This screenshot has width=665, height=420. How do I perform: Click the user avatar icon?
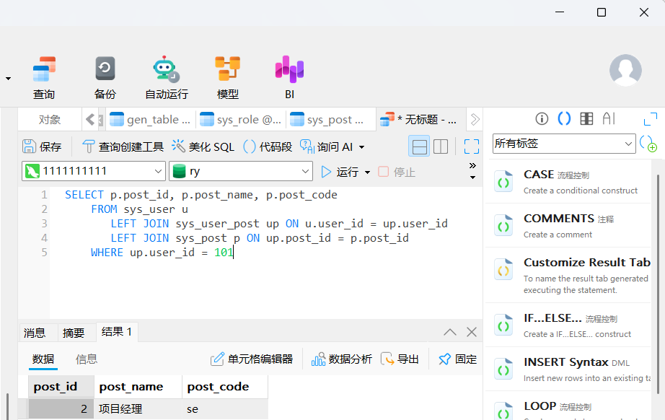pyautogui.click(x=625, y=70)
